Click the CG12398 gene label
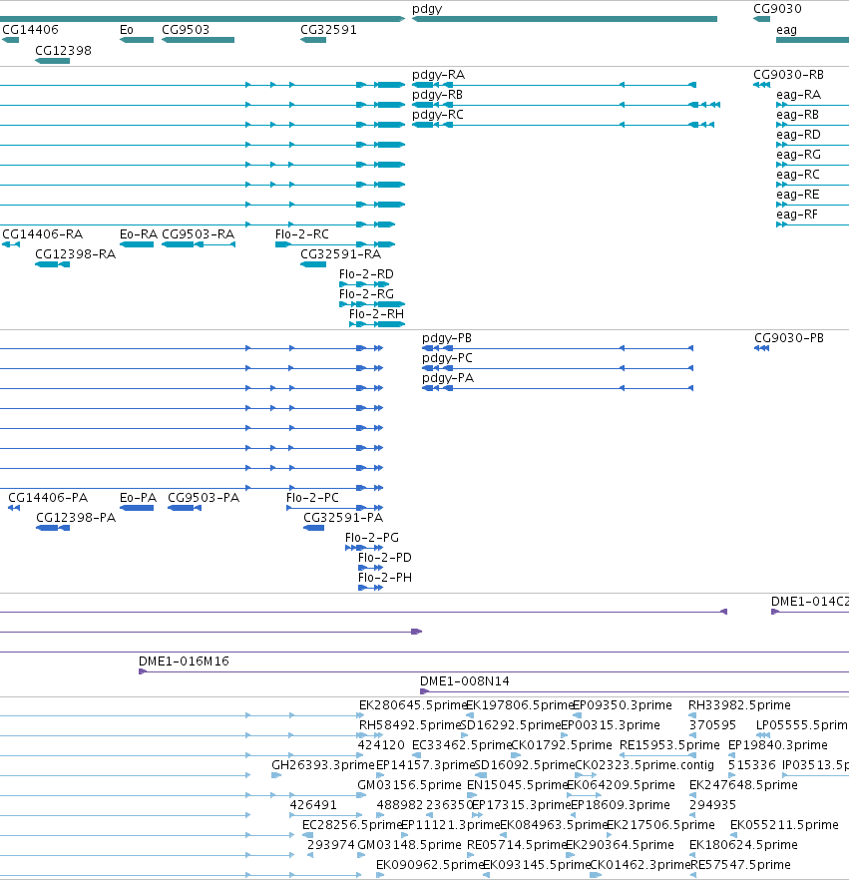 [63, 51]
